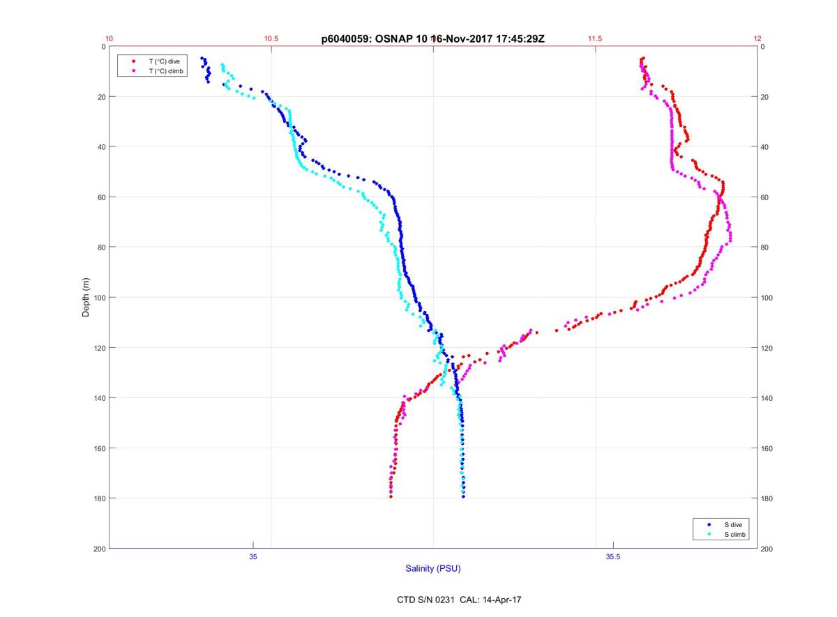Click the "CTD S/N 0231 CAL: 14-Apr-17" footer
Screen dimensions: 837x617
459,599
